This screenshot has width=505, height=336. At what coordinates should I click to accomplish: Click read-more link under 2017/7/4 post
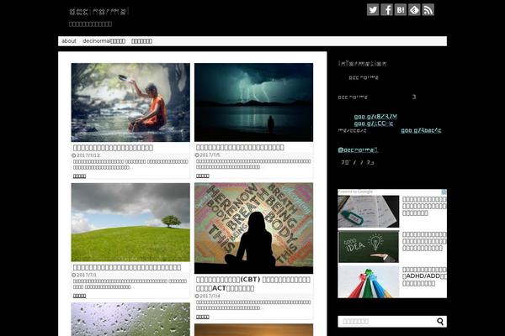pos(203,317)
